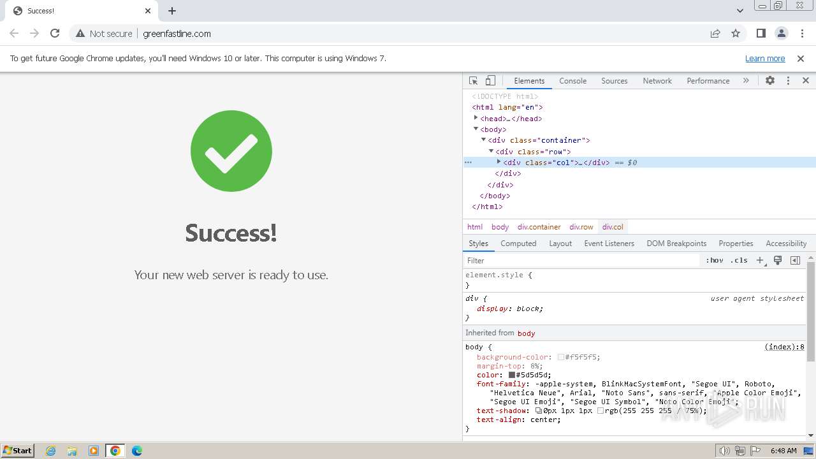
Task: Expand the head element node
Action: (x=476, y=118)
